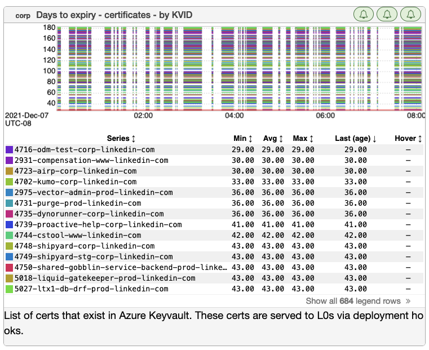Image resolution: width=429 pixels, height=350 pixels.
Task: Toggle the 4702-kumo-corp series swatch
Action: (x=9, y=182)
